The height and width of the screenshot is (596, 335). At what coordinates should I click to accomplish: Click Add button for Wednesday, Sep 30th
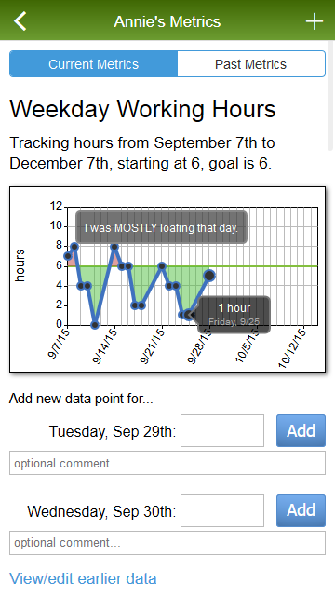click(x=301, y=510)
